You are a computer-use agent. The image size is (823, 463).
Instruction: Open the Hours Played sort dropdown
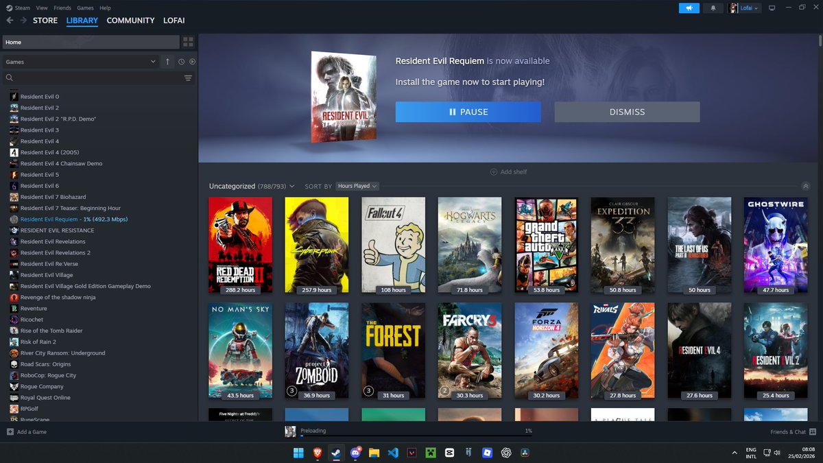[x=357, y=186]
